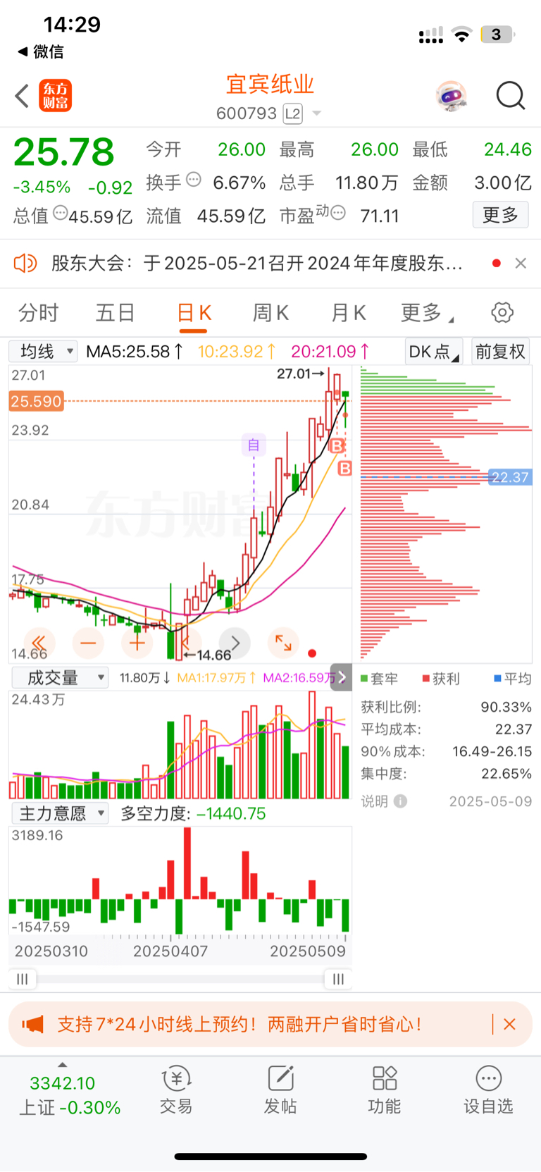Open the 东方财富 logo icon
The width and height of the screenshot is (541, 1172).
[56, 96]
